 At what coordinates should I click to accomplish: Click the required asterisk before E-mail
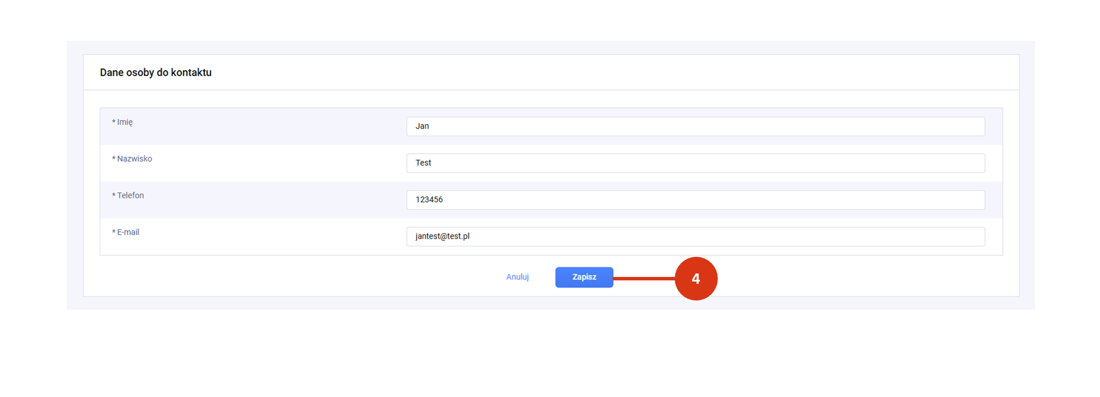[114, 232]
